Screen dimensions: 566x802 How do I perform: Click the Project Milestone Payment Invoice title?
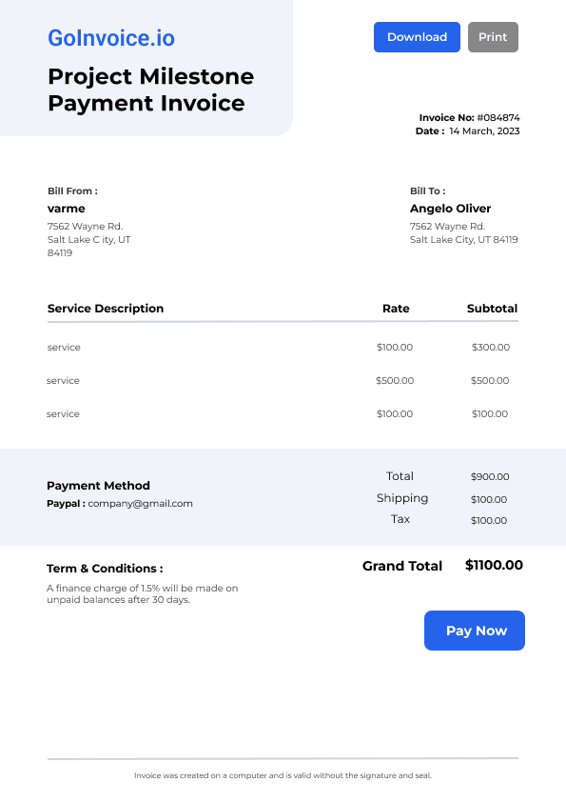(x=150, y=90)
